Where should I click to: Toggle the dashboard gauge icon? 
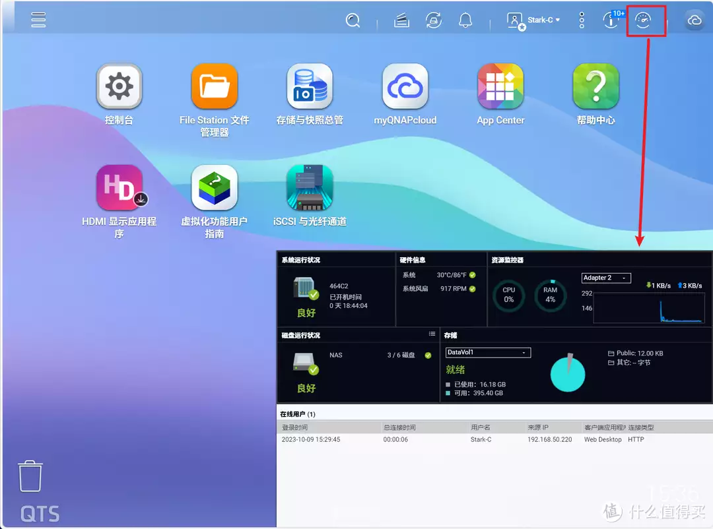pyautogui.click(x=643, y=20)
